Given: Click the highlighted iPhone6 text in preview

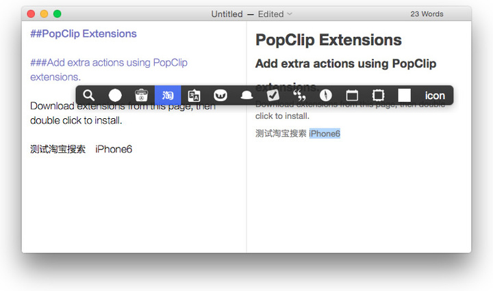Looking at the screenshot, I should tap(325, 133).
